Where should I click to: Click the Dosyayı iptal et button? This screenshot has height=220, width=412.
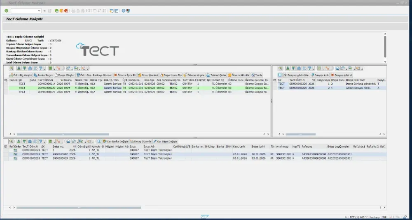(342, 75)
